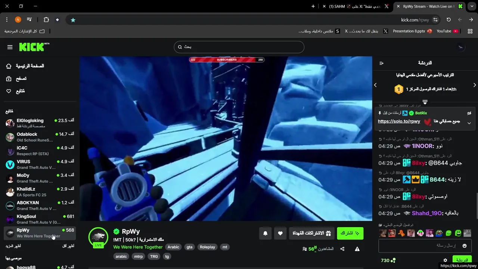Click in the Kick search box
This screenshot has width=478, height=269.
pos(239,47)
